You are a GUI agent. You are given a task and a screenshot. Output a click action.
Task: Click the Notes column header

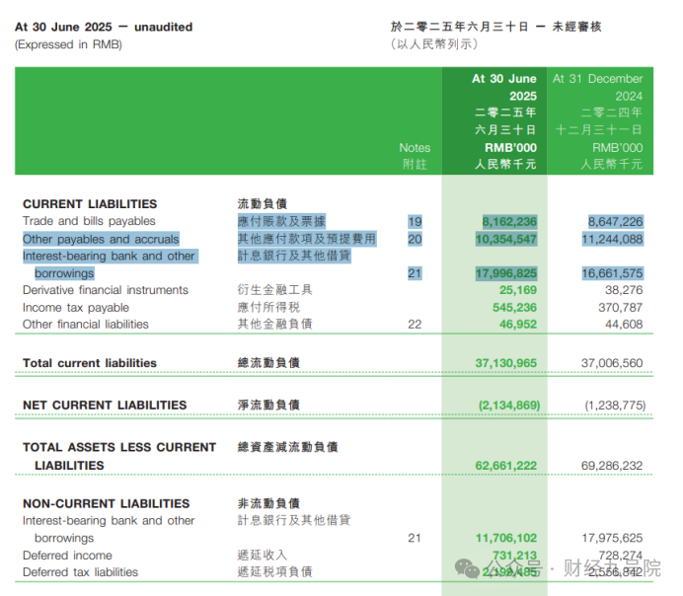tap(415, 148)
